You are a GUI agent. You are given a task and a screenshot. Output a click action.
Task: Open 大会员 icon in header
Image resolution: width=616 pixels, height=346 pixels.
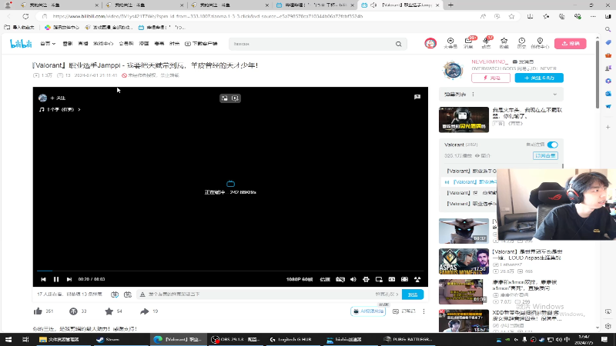coord(450,43)
